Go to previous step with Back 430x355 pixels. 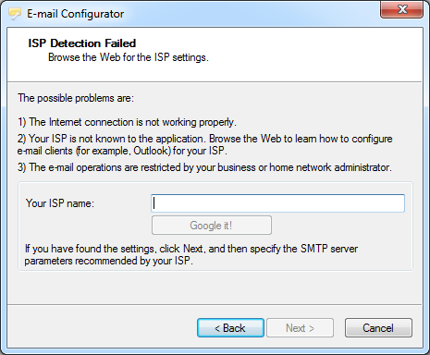[x=230, y=328]
